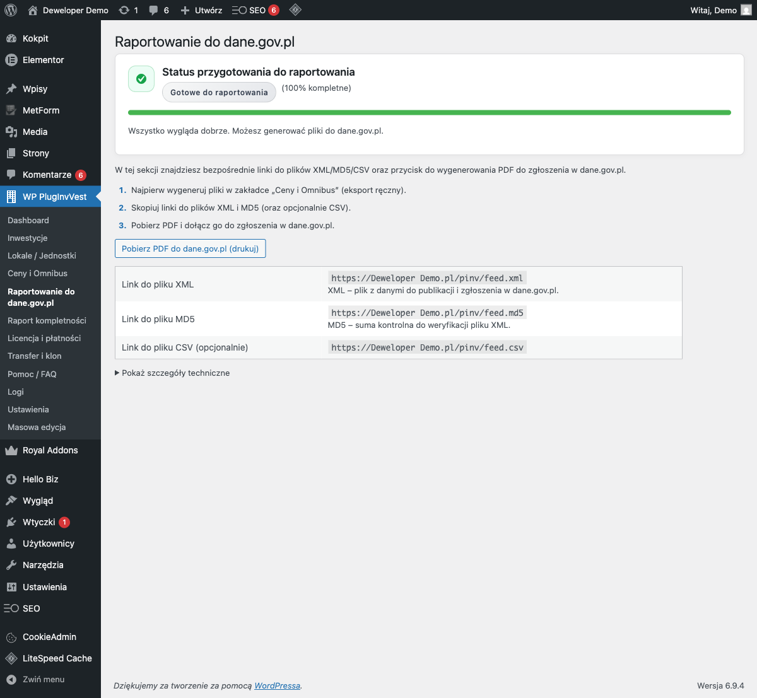
Task: Open the updates icon in admin bar
Action: [124, 10]
